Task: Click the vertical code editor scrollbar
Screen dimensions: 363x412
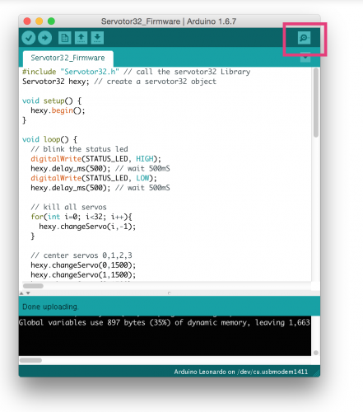Action: (316, 102)
